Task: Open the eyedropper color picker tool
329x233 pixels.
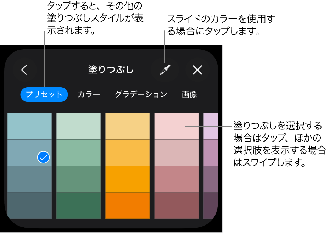Action: [x=164, y=70]
